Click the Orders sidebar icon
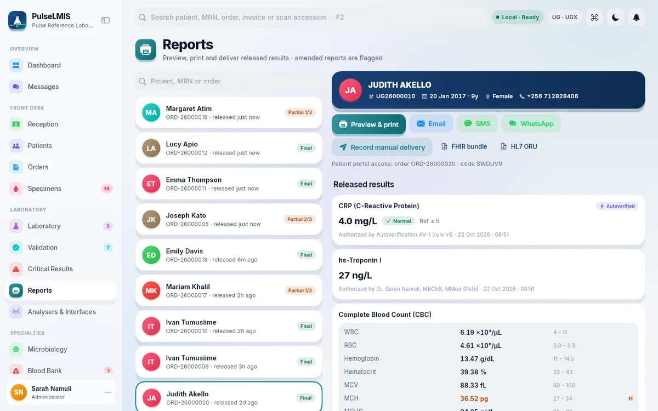Viewport: 658px width, 411px height. point(16,167)
